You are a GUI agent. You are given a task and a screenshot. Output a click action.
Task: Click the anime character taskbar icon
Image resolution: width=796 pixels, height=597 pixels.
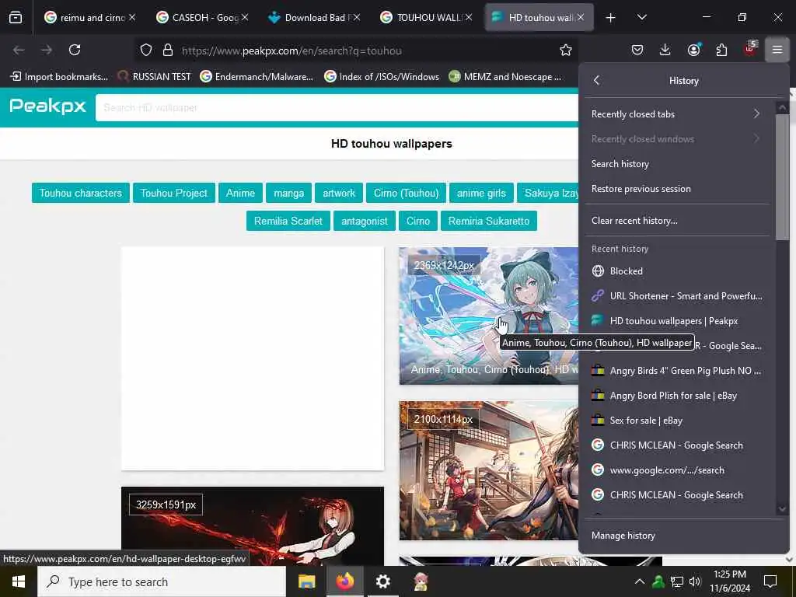click(421, 581)
